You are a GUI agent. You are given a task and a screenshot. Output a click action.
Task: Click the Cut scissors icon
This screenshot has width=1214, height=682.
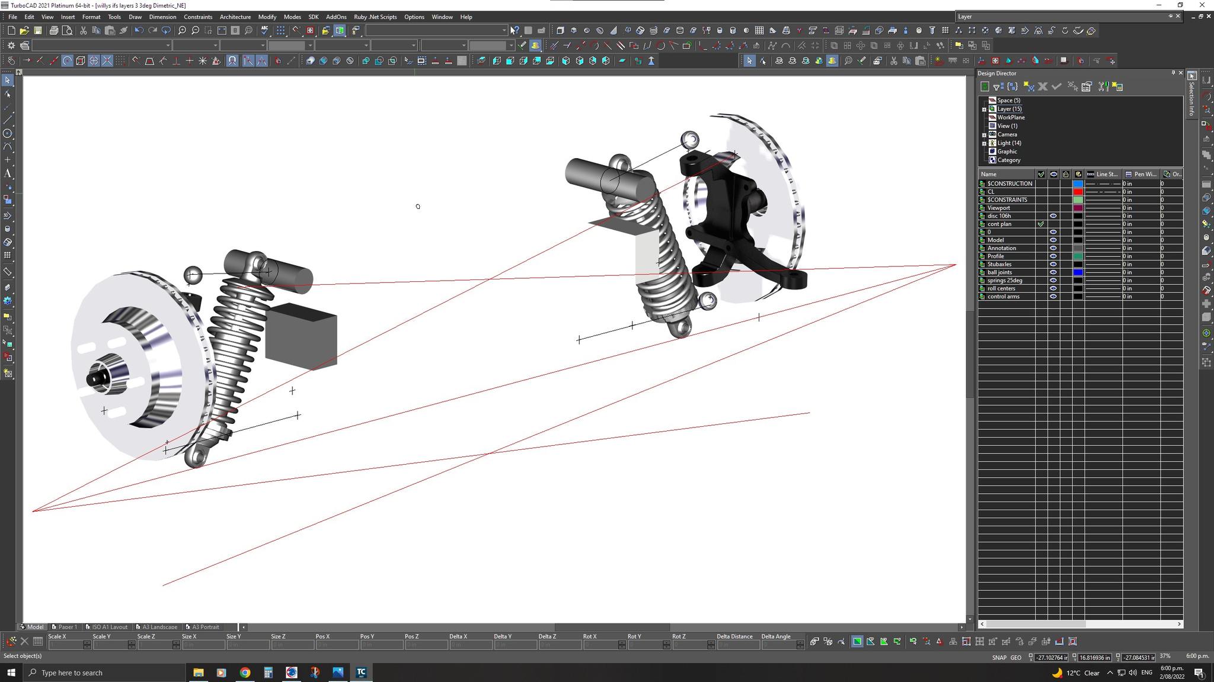click(x=83, y=30)
